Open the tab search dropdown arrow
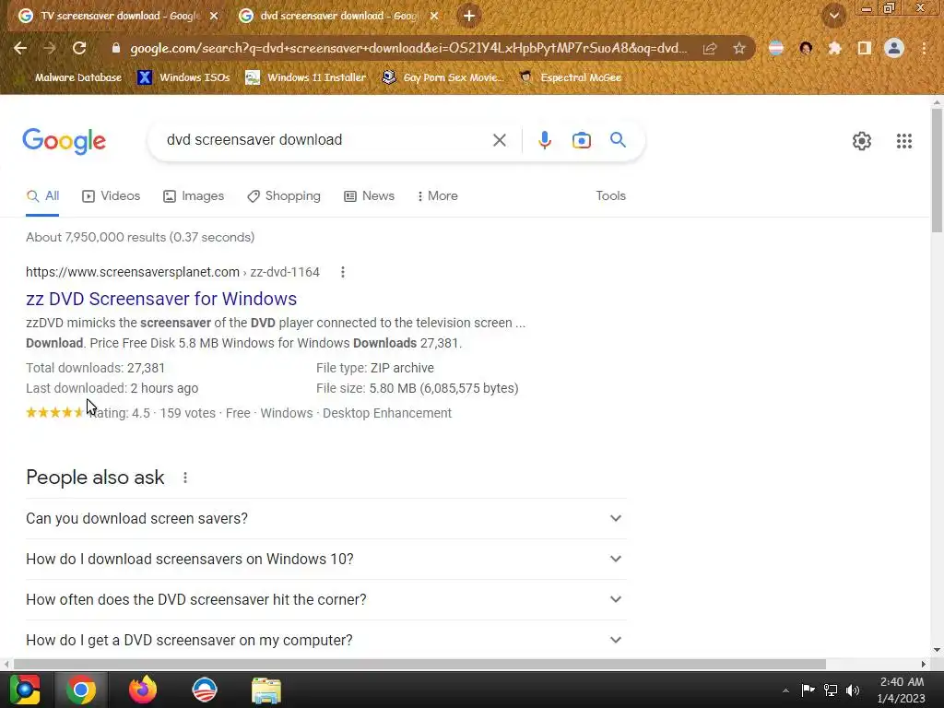 point(833,16)
